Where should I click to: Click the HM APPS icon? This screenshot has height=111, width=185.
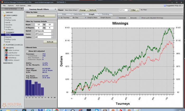pos(4,48)
